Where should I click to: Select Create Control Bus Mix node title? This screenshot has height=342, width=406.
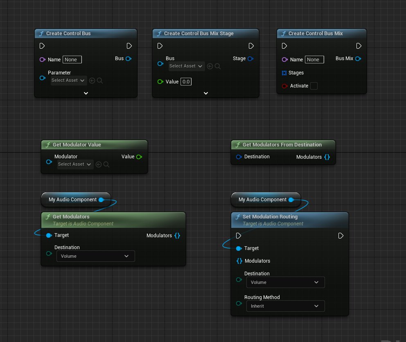316,34
